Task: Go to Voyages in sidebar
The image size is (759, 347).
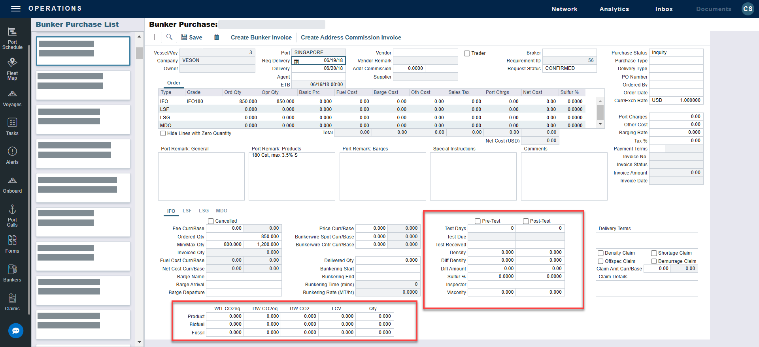Action: [12, 99]
